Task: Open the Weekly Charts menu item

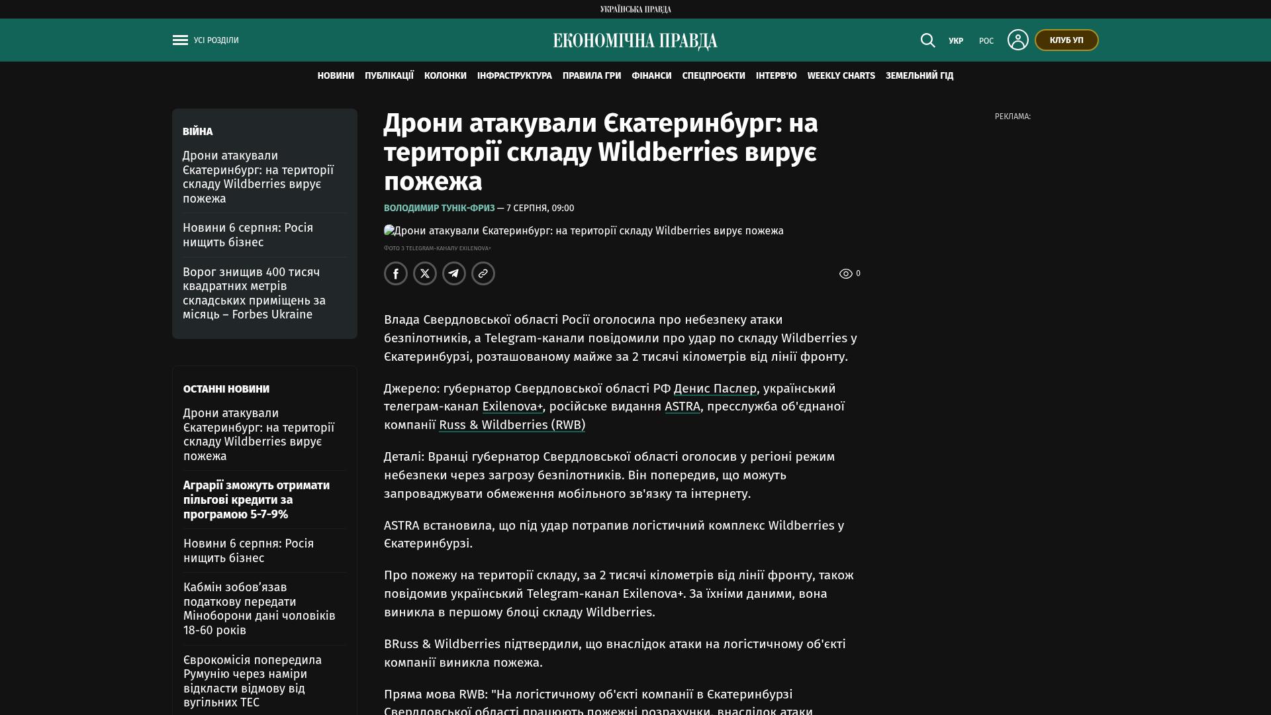Action: coord(841,76)
